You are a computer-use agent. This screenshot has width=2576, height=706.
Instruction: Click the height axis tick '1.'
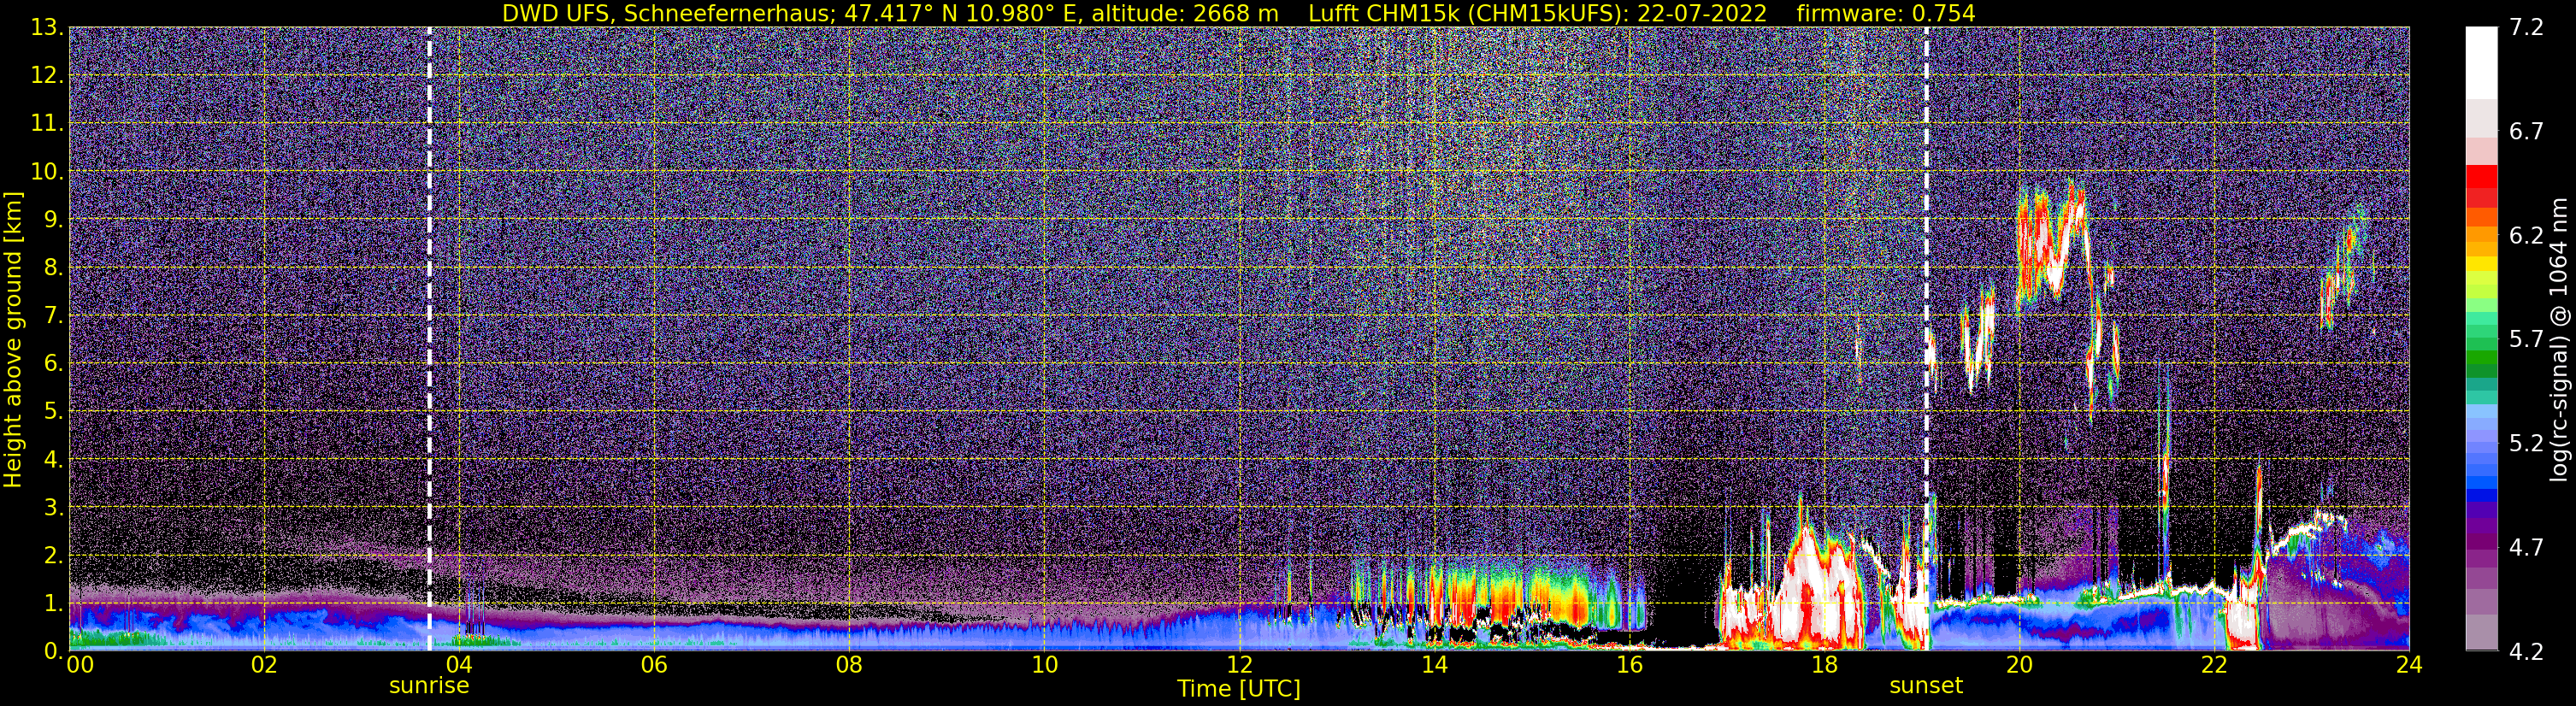click(x=54, y=603)
